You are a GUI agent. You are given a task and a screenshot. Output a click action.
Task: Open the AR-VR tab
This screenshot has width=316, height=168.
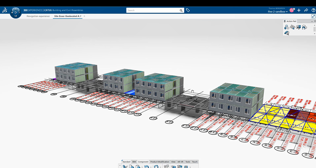(x=180, y=162)
